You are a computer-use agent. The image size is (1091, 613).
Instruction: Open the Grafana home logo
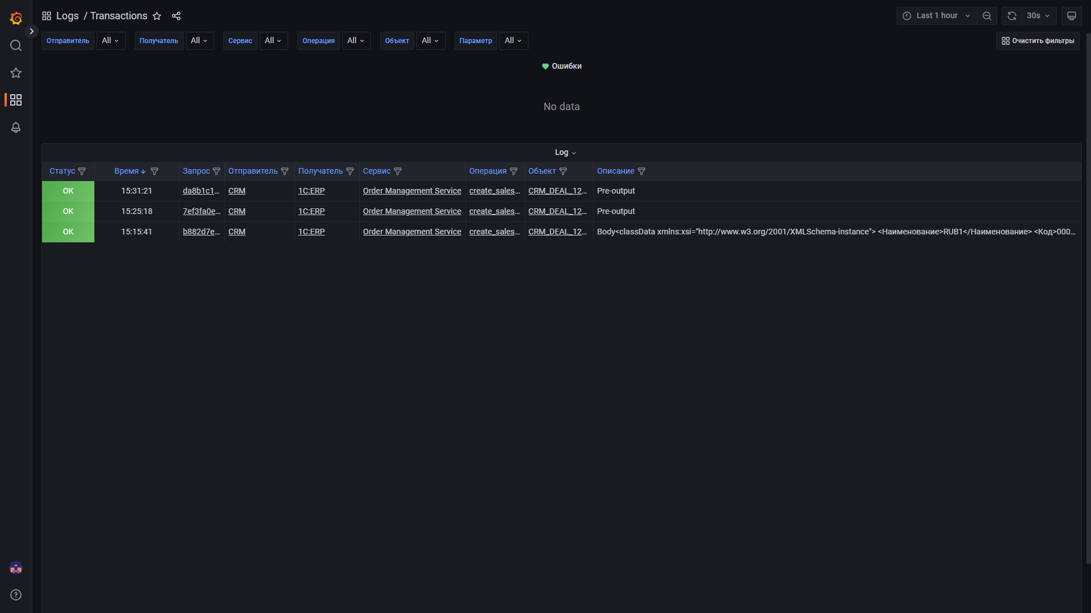tap(16, 18)
